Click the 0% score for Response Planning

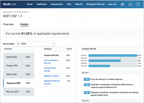(x=69, y=81)
